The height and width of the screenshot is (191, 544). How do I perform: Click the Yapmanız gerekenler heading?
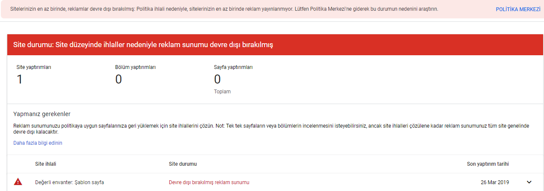pos(42,114)
